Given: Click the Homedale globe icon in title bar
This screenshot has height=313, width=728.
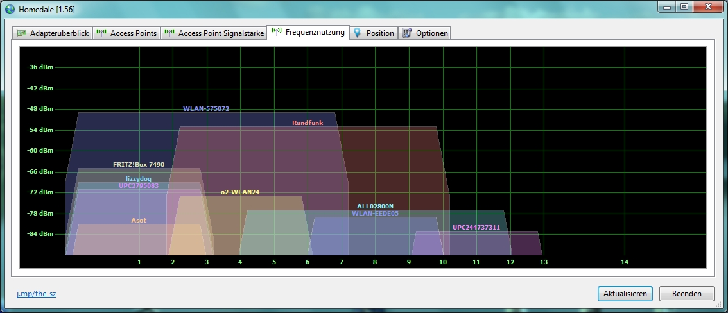Looking at the screenshot, I should (x=10, y=8).
